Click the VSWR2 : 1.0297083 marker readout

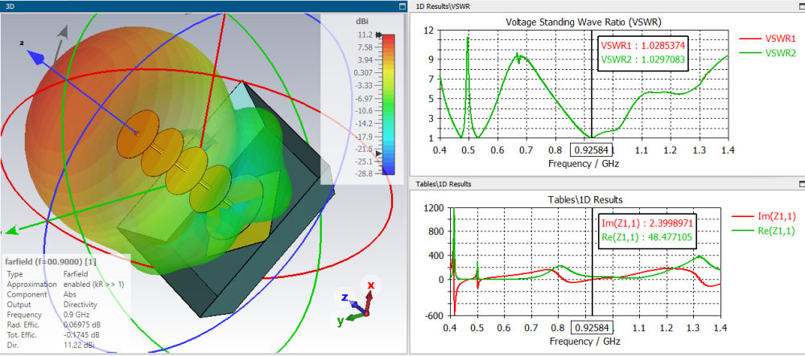643,59
